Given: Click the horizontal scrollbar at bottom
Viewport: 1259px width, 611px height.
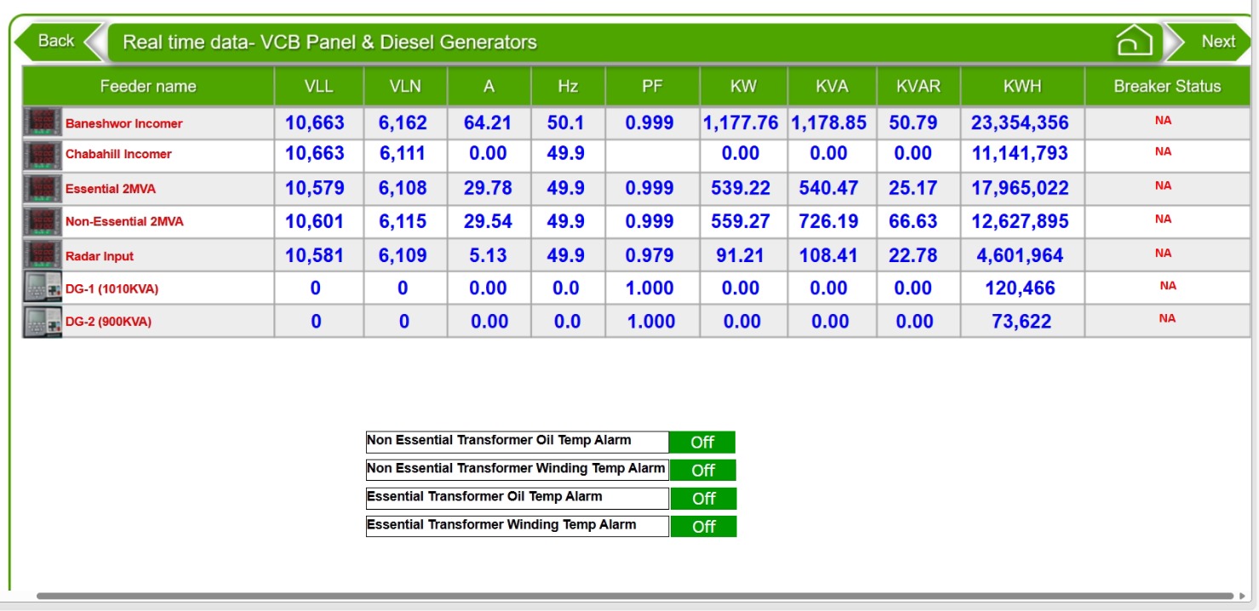Looking at the screenshot, I should [634, 597].
